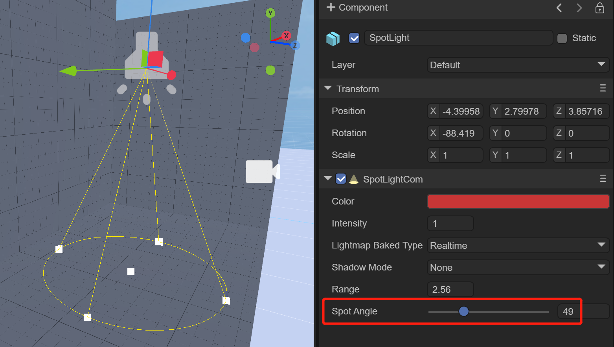Click the add Component button

357,7
